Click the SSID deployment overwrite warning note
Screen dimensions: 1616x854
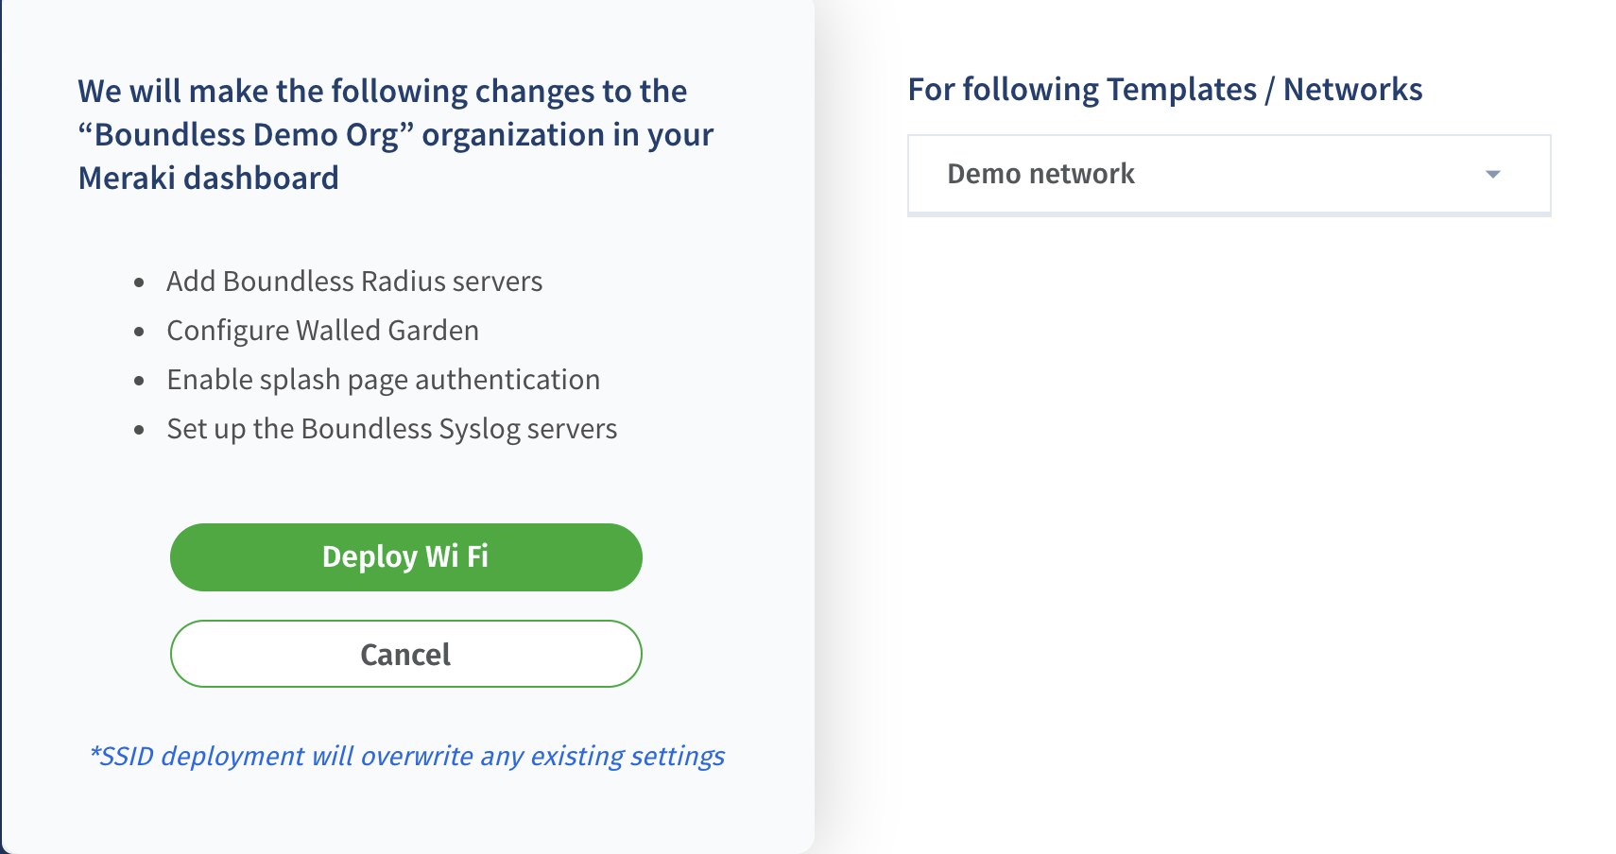point(406,757)
